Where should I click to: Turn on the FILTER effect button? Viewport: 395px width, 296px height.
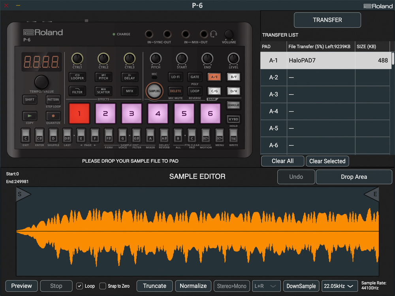click(x=77, y=91)
